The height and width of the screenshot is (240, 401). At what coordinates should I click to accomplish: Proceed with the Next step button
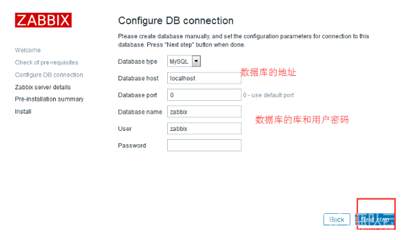pos(375,220)
